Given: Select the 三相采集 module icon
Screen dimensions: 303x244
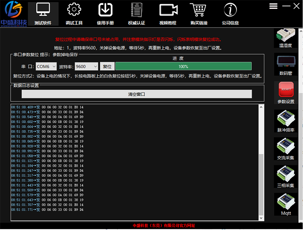Looking at the screenshot, I should 286,174.
